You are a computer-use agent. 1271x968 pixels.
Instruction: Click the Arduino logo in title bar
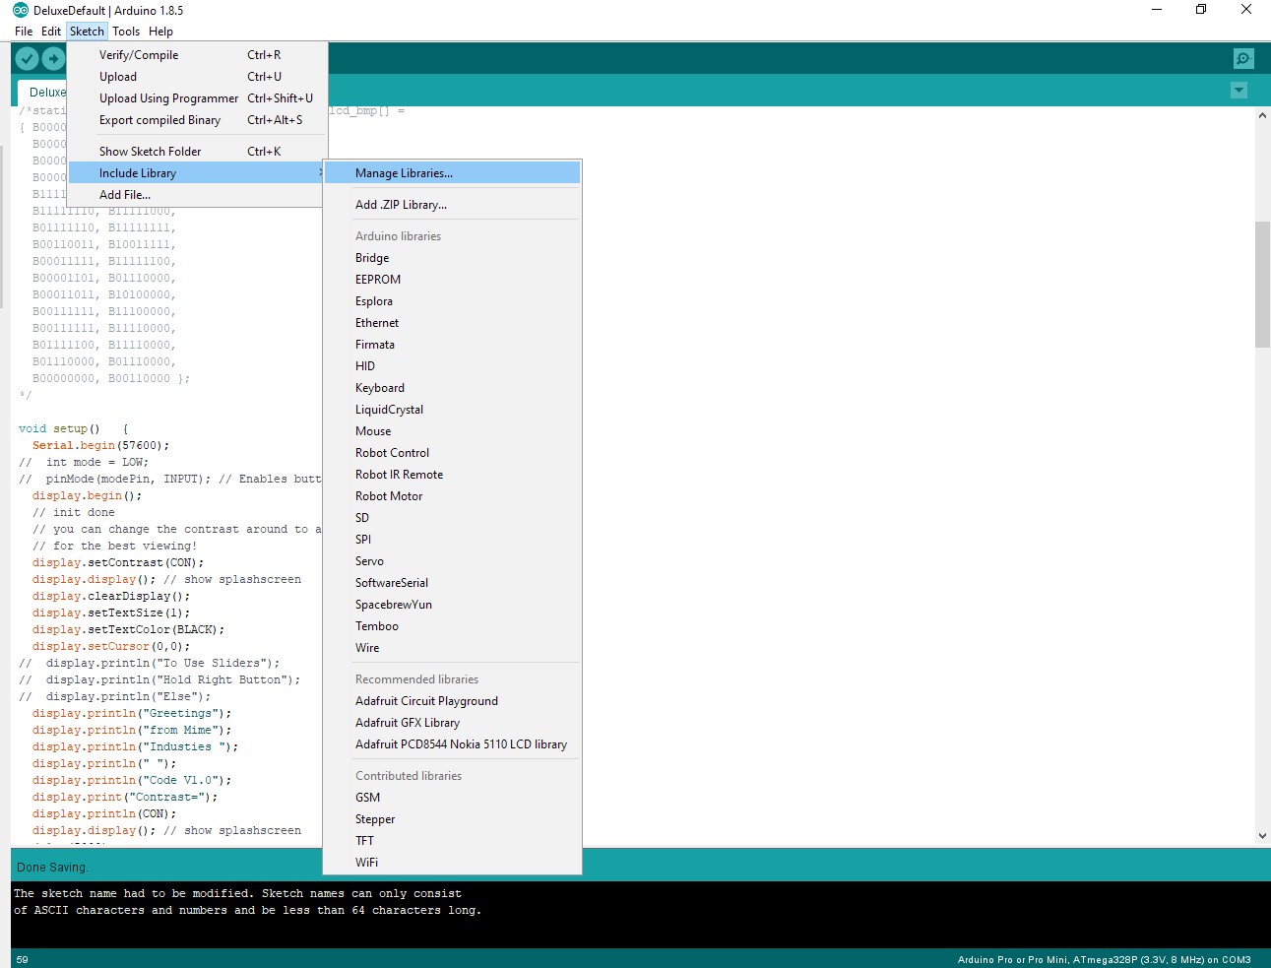click(21, 10)
